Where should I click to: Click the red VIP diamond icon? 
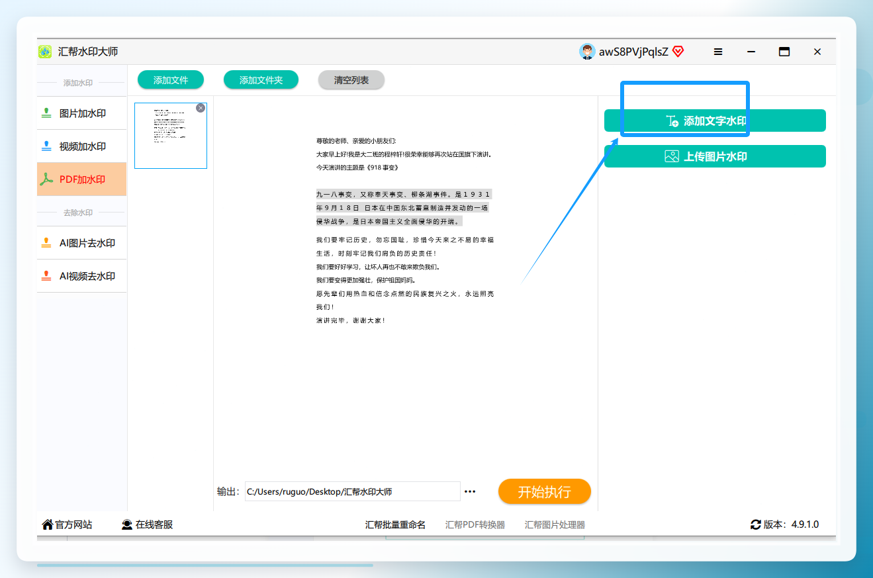pos(678,52)
